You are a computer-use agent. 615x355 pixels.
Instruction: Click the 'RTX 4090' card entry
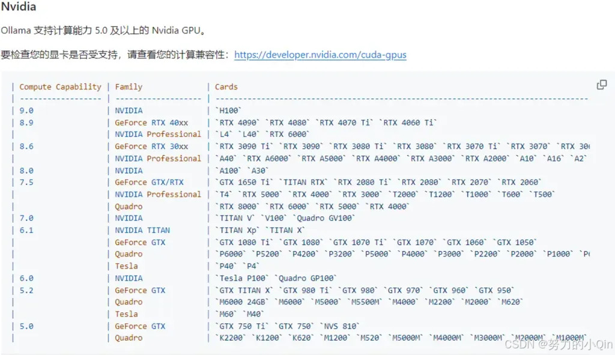(x=238, y=123)
